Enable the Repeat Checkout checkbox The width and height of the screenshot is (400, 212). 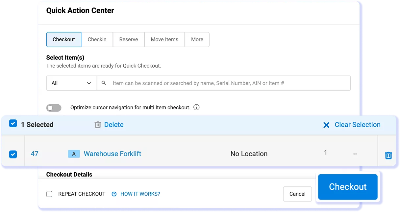click(49, 194)
